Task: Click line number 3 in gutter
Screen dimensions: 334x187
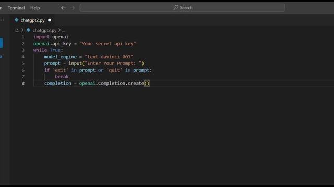Action: [x=23, y=50]
